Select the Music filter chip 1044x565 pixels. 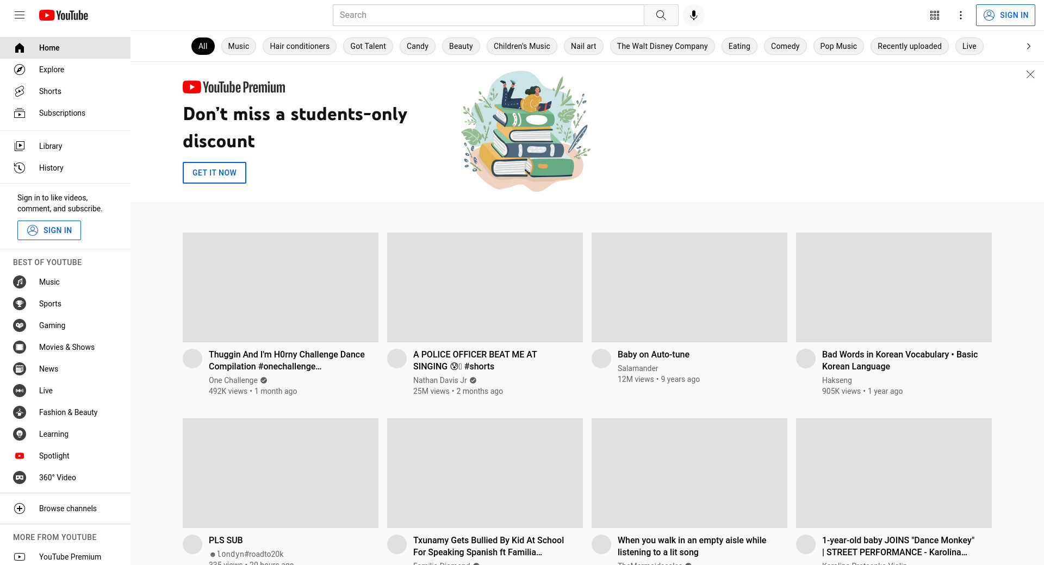click(239, 46)
